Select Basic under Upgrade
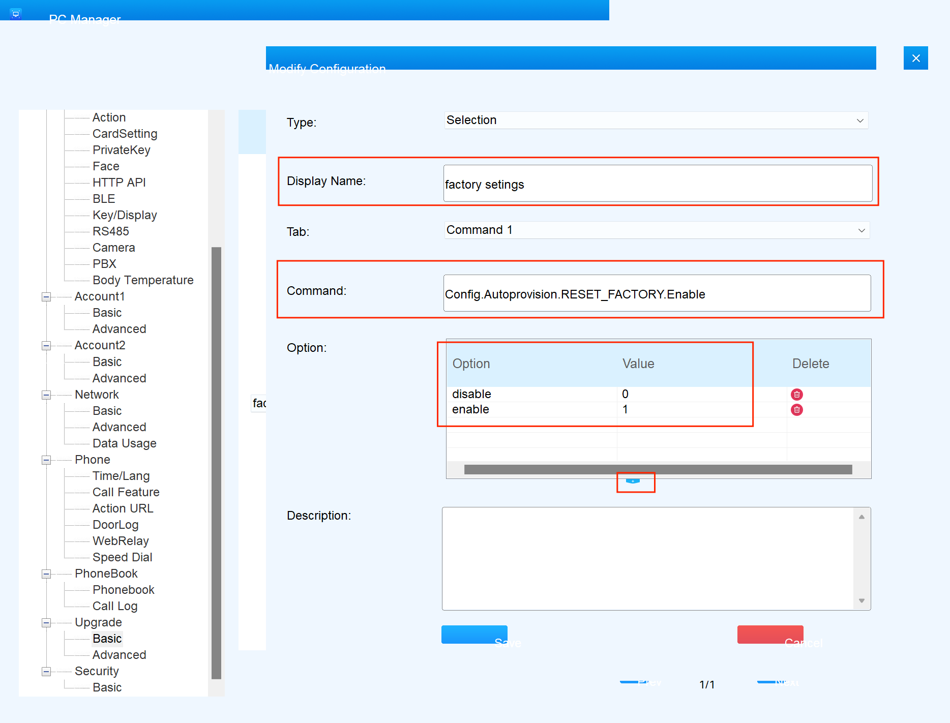The image size is (950, 723). click(x=107, y=639)
